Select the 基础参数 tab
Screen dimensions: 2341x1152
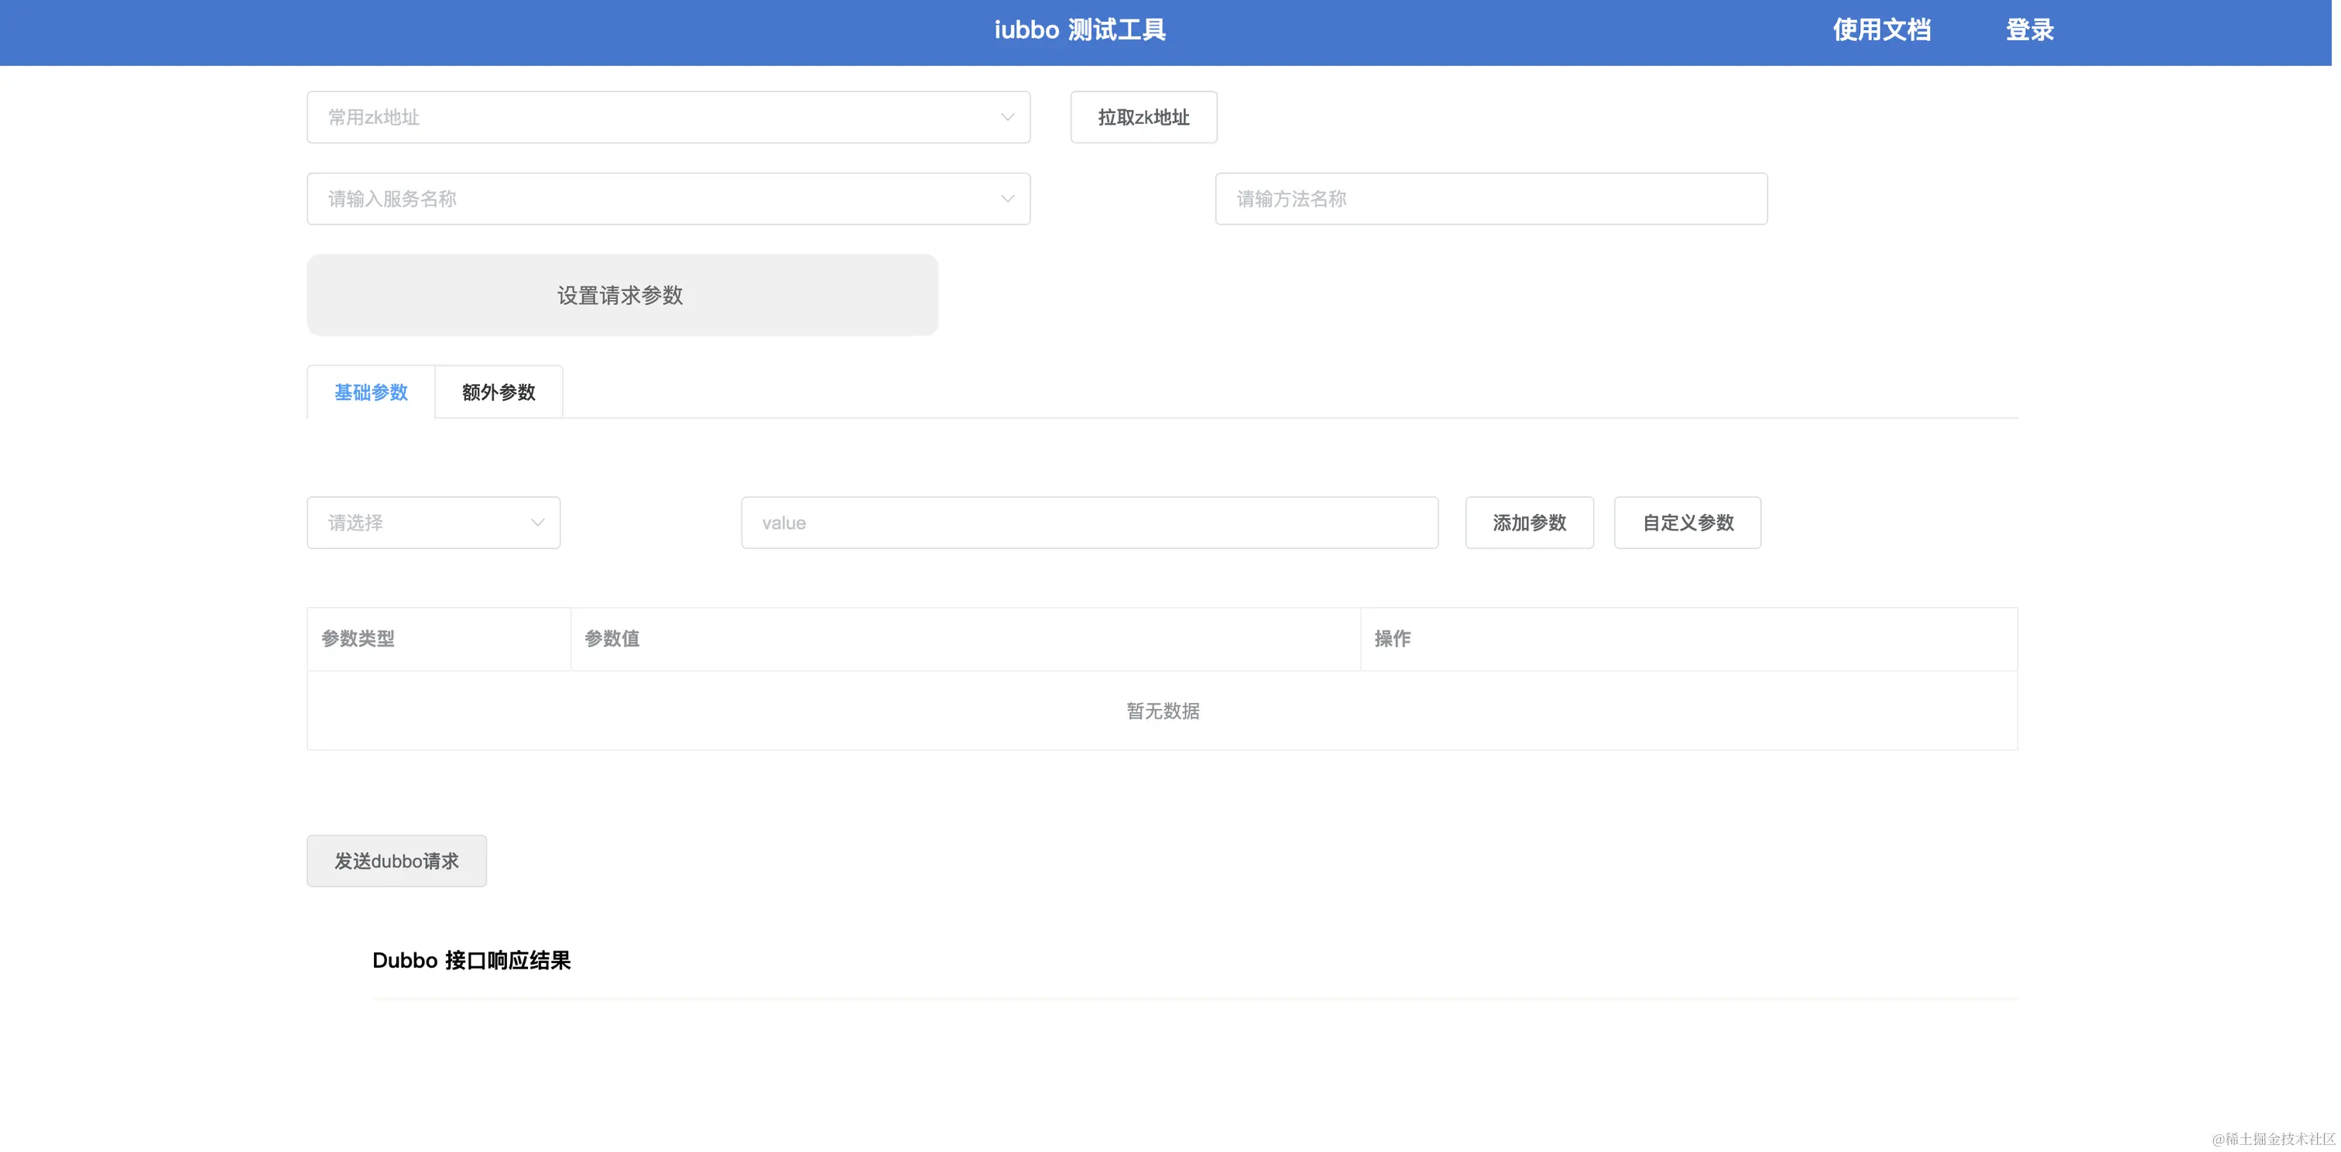(x=370, y=392)
